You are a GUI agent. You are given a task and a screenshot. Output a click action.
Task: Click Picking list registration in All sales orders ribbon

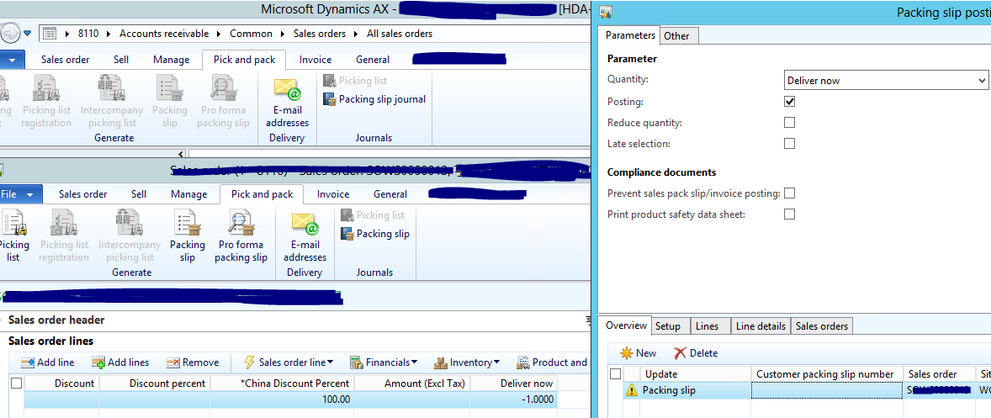[x=46, y=102]
